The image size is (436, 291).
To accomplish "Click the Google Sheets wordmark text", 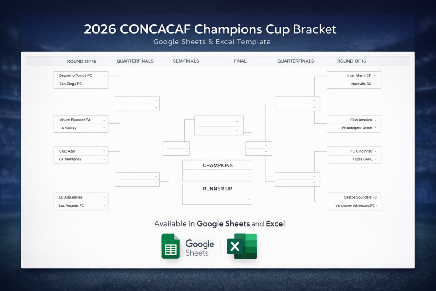I will coord(200,248).
